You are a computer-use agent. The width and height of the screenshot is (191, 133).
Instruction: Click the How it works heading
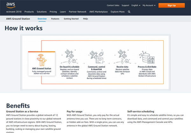coord(24,28)
